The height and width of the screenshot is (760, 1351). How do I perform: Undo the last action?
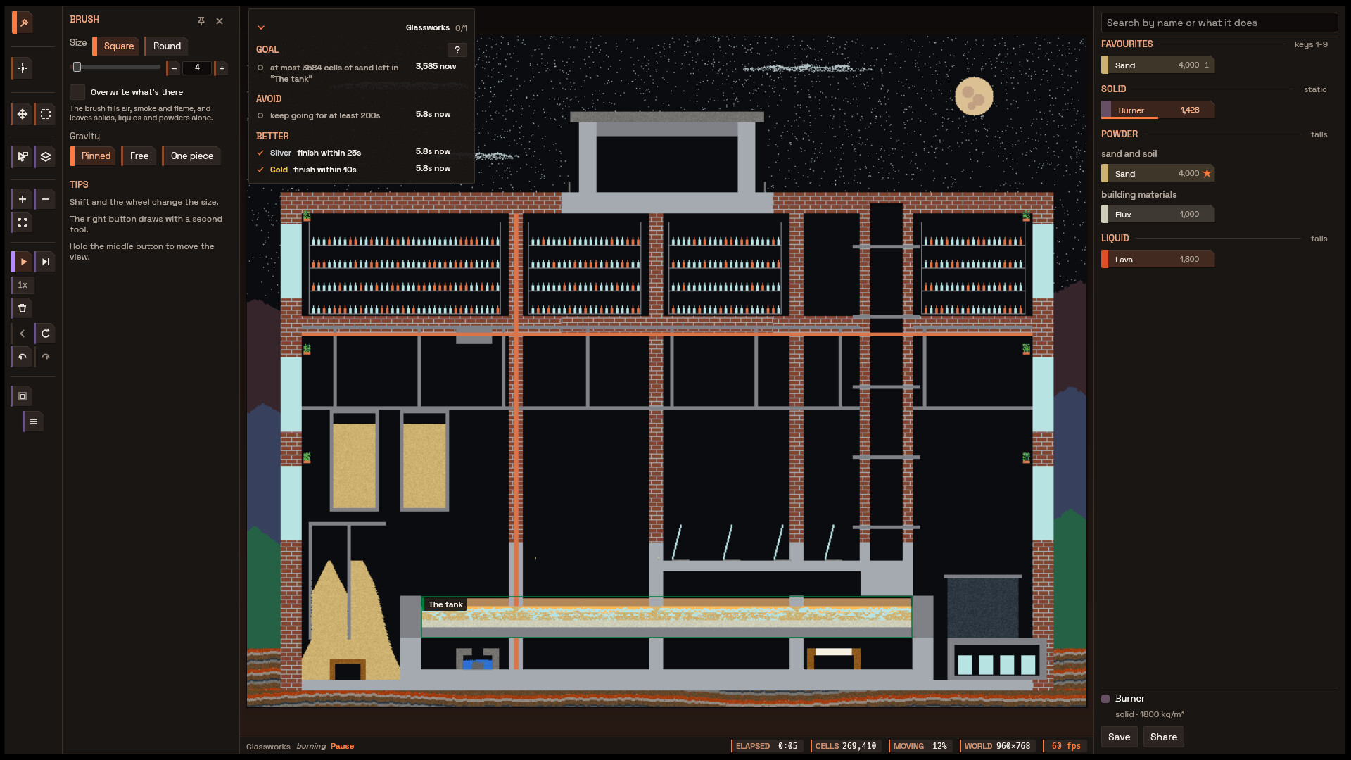23,357
